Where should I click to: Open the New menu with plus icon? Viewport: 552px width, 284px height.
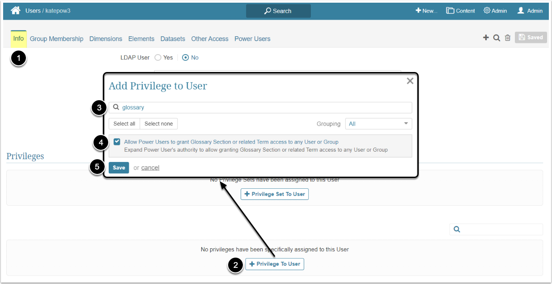click(426, 11)
